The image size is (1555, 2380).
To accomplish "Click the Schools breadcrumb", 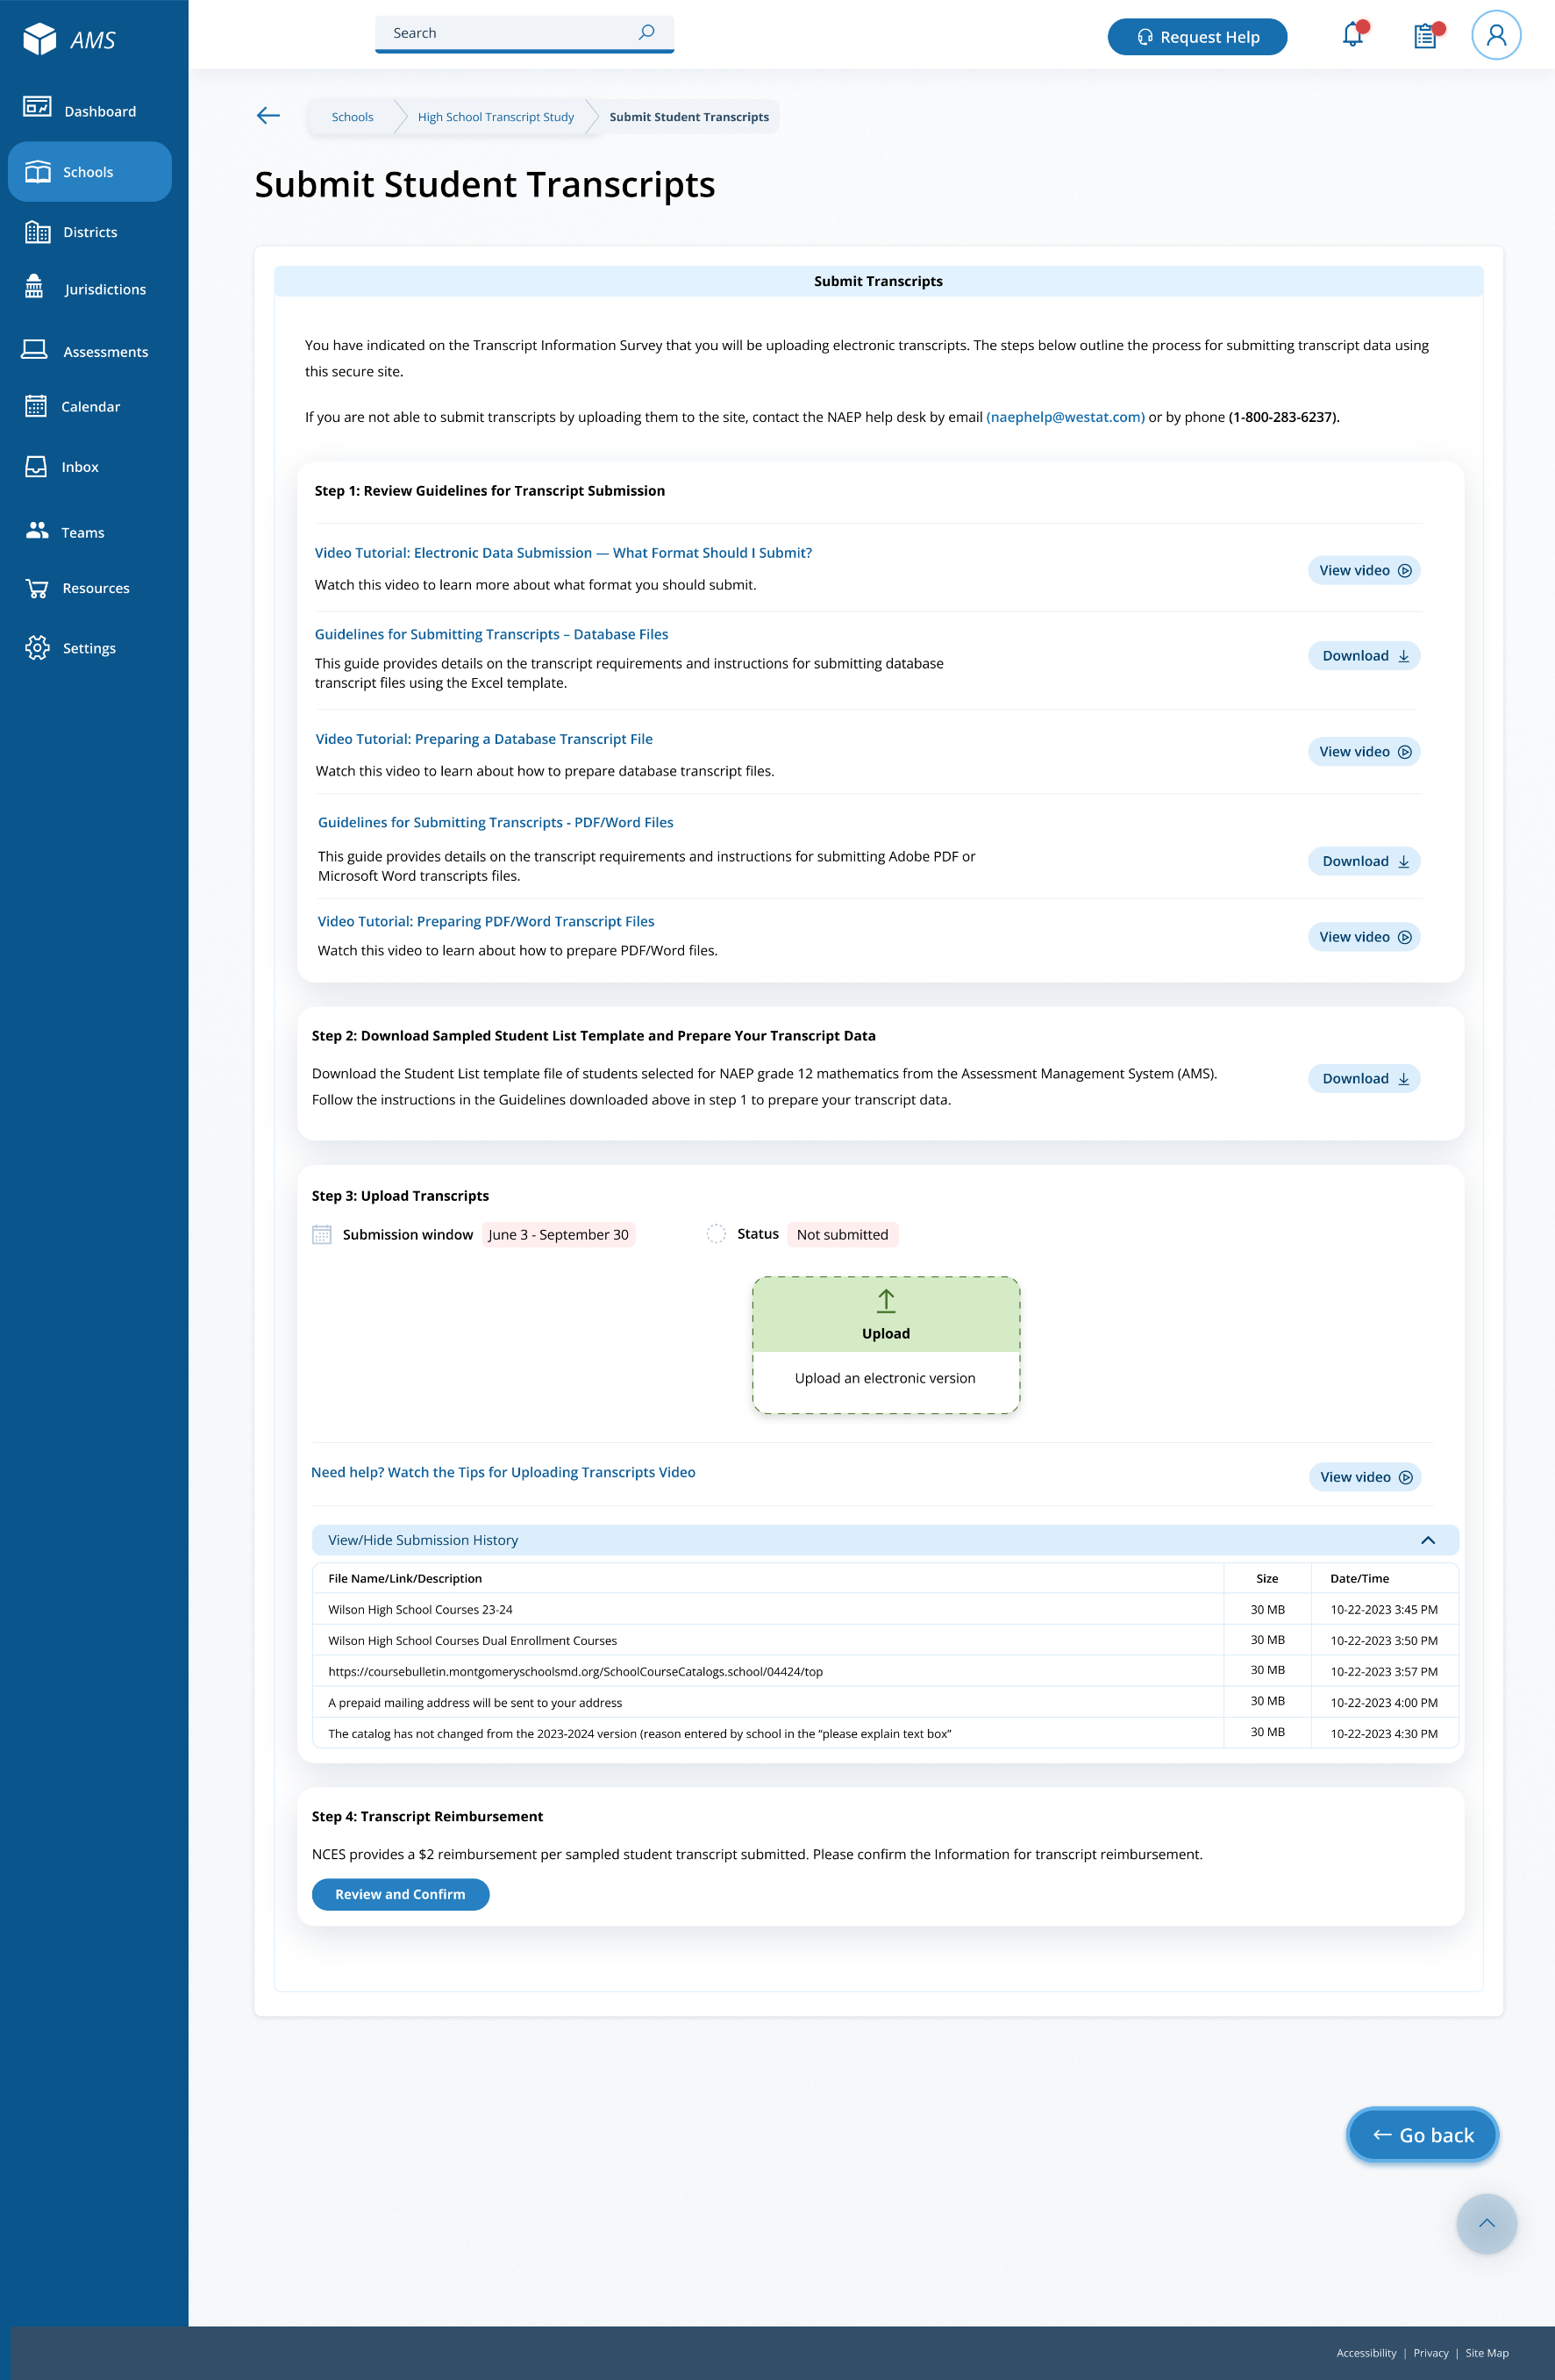I will [x=352, y=117].
